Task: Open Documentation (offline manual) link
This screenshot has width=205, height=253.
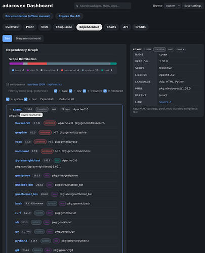Action: tap(28, 16)
